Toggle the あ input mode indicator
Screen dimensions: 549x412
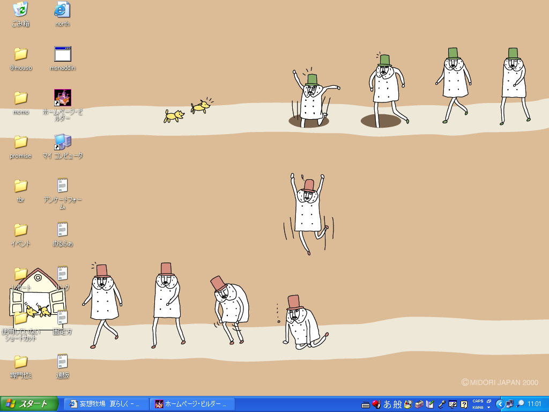387,404
